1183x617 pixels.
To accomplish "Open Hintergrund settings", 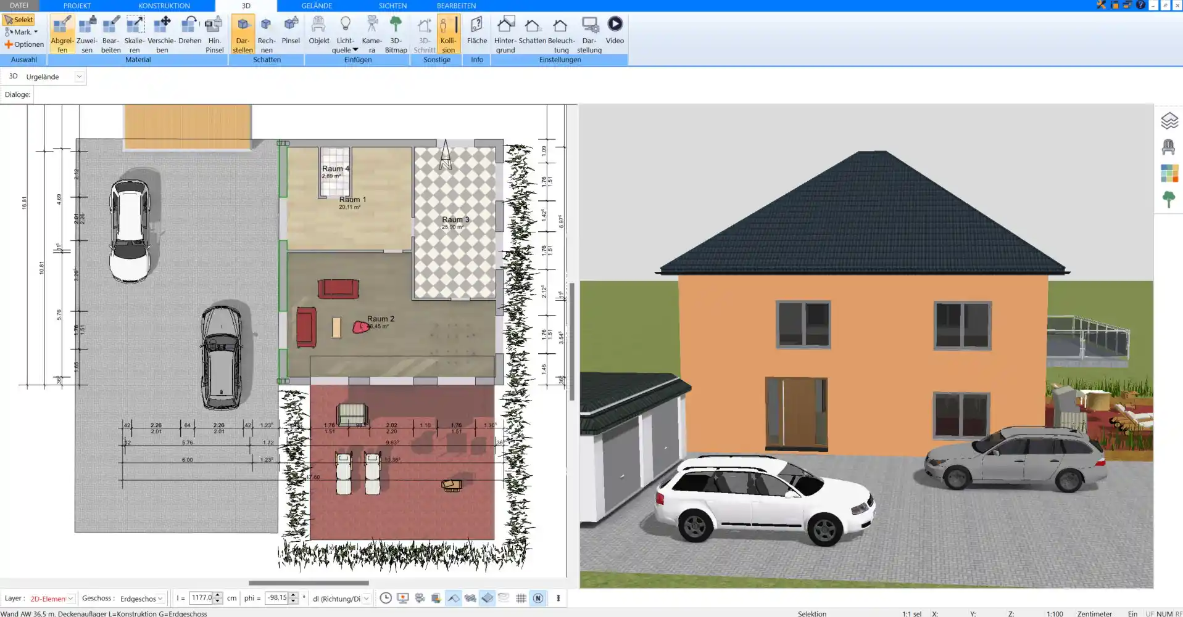I will click(505, 35).
